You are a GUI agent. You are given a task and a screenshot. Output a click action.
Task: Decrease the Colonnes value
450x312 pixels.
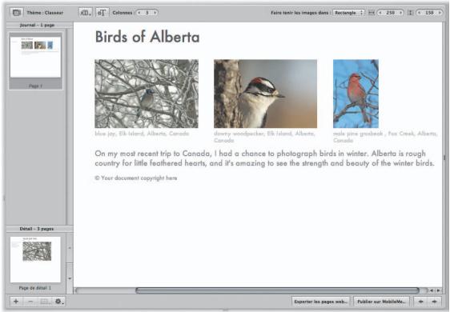[139, 13]
